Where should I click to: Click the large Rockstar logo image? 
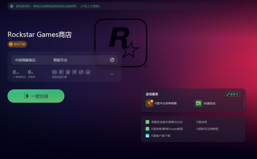[121, 43]
